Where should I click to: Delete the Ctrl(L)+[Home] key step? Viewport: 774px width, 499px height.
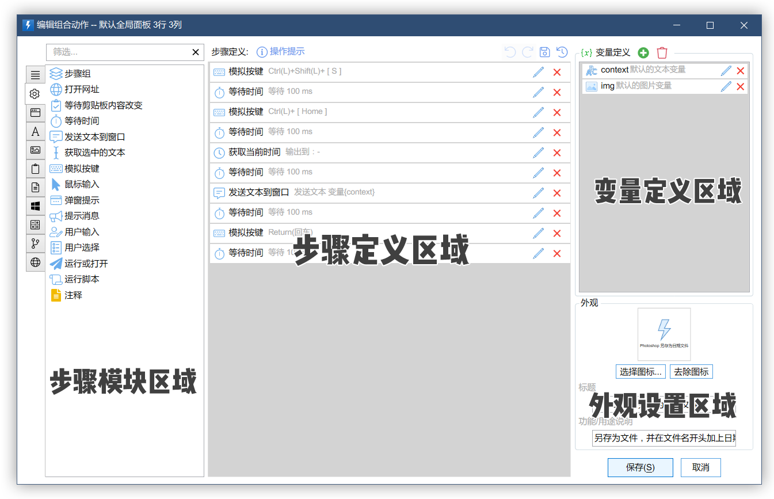(557, 112)
